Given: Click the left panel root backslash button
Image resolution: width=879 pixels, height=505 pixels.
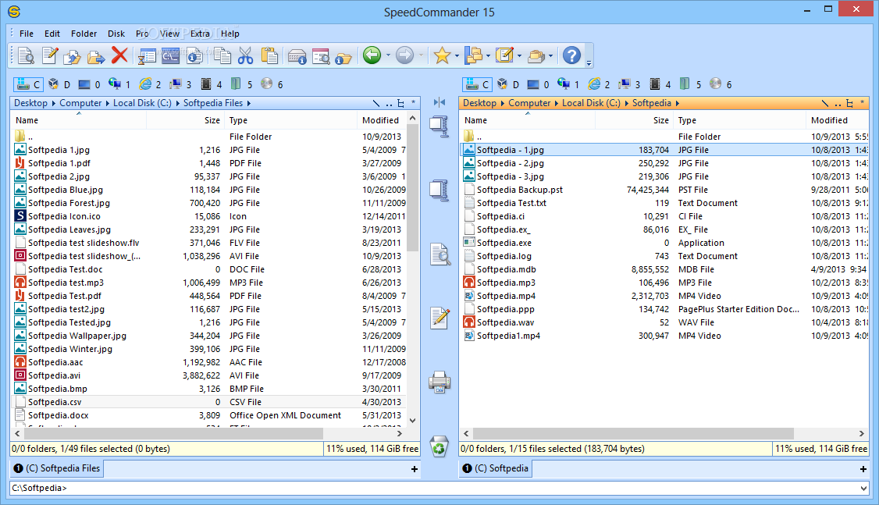Looking at the screenshot, I should [376, 103].
